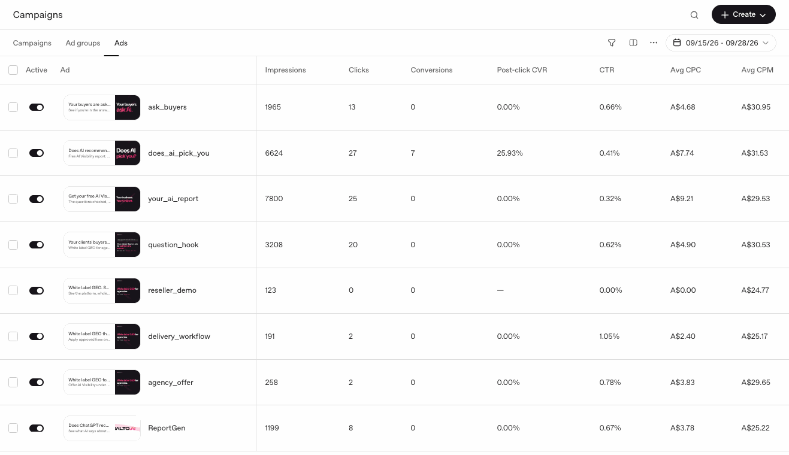Open the filter funnel icon
The height and width of the screenshot is (455, 789).
pos(612,43)
